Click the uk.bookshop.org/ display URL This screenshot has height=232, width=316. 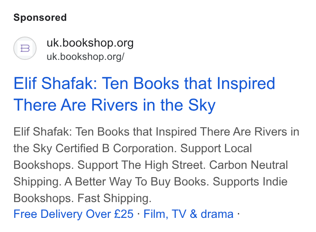click(86, 57)
